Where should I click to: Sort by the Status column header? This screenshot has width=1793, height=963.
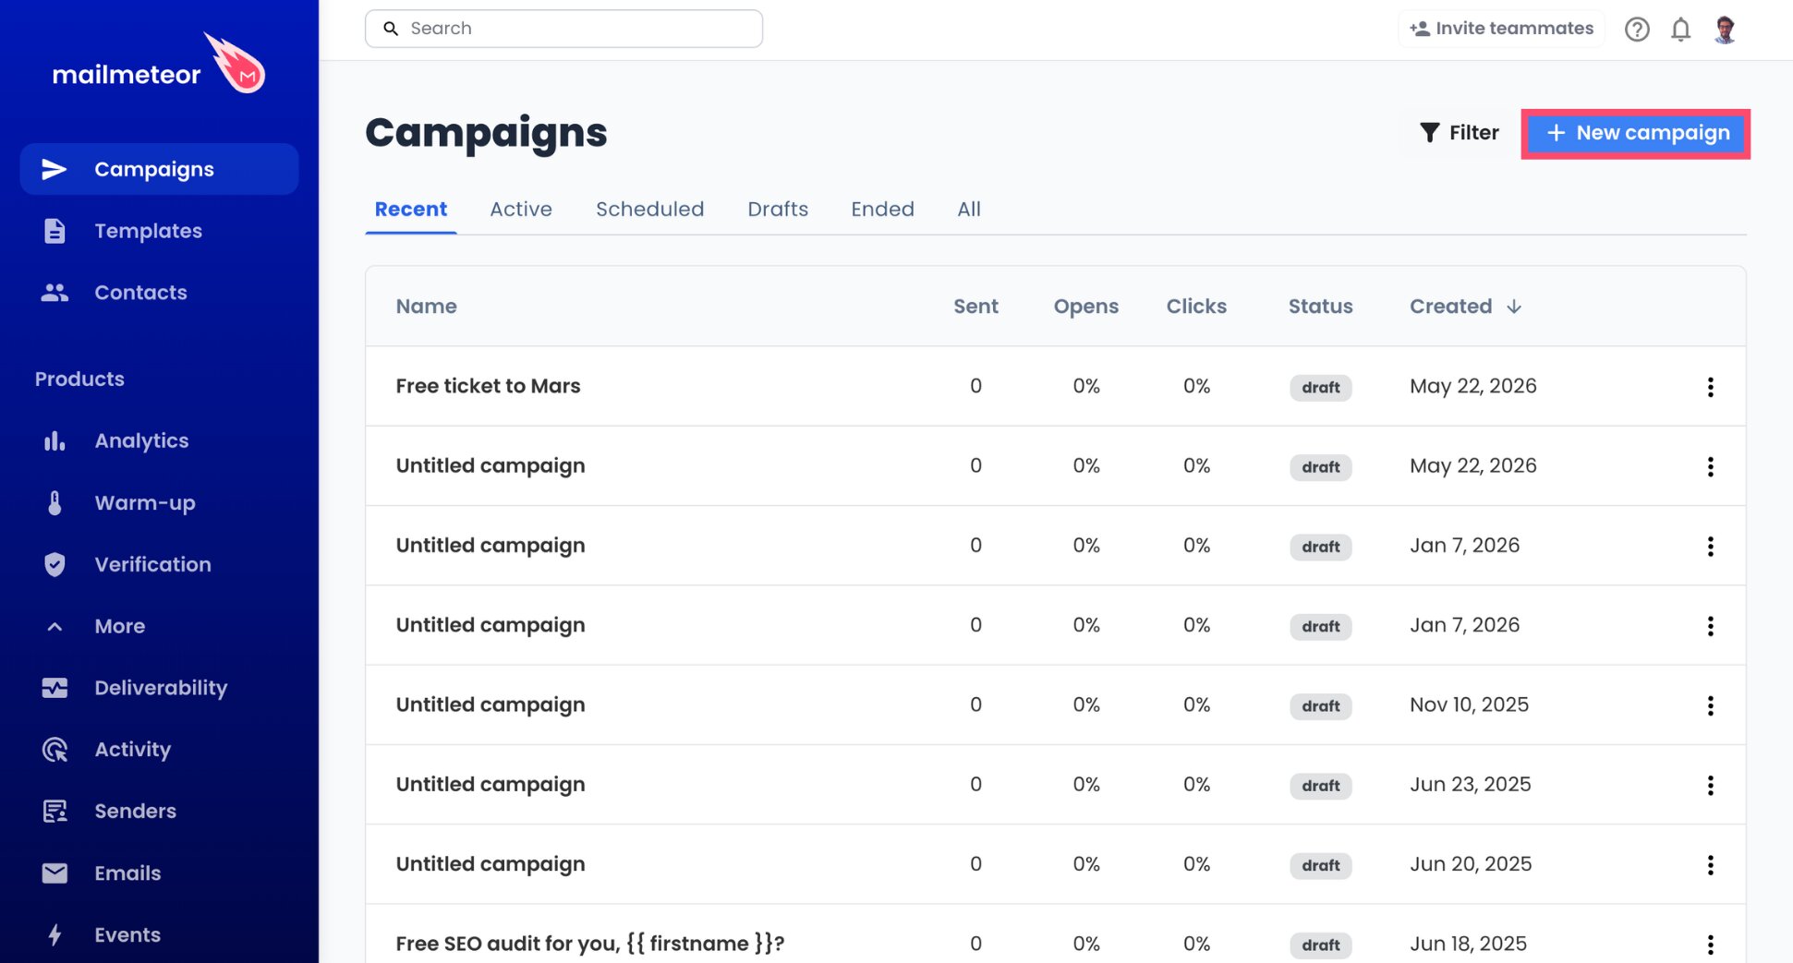tap(1320, 307)
